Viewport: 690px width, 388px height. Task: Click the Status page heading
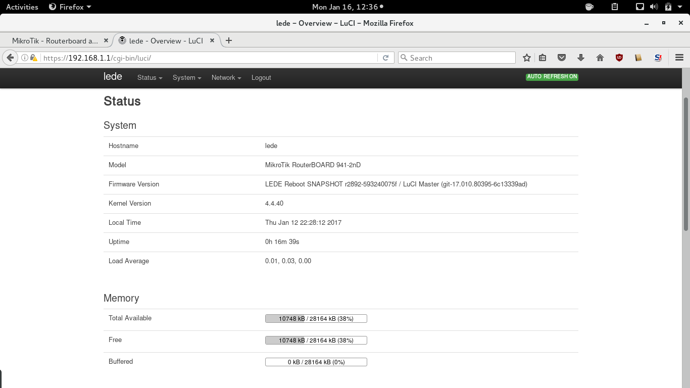tap(122, 101)
